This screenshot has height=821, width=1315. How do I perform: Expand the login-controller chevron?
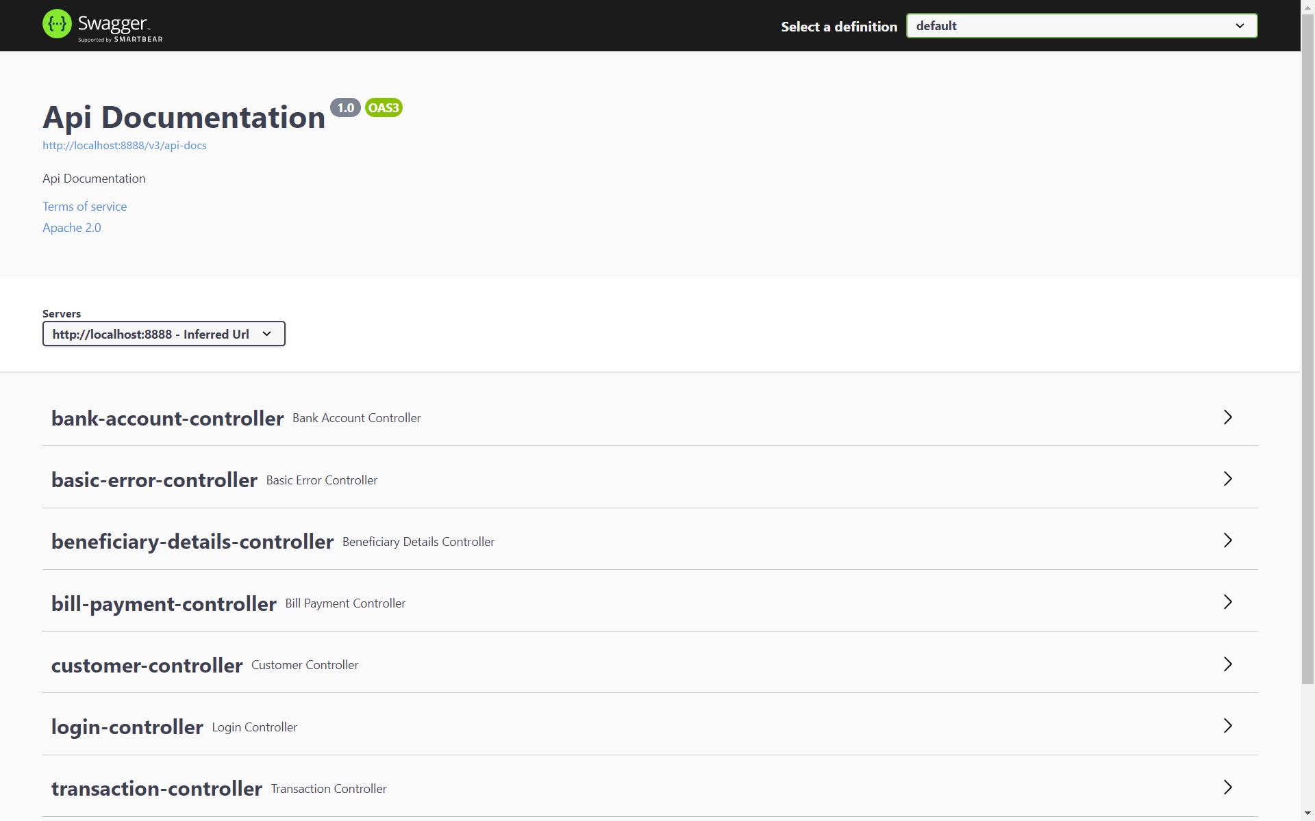(x=1227, y=725)
